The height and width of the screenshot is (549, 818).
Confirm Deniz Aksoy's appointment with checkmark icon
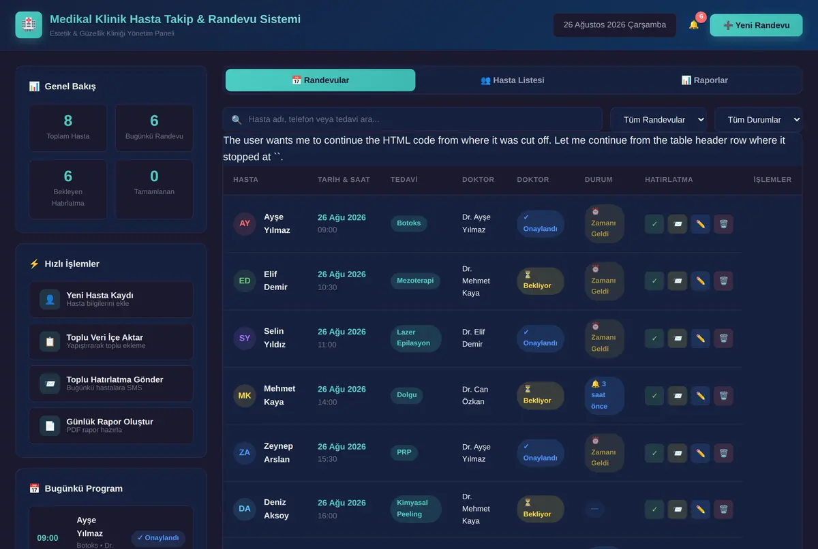[654, 509]
